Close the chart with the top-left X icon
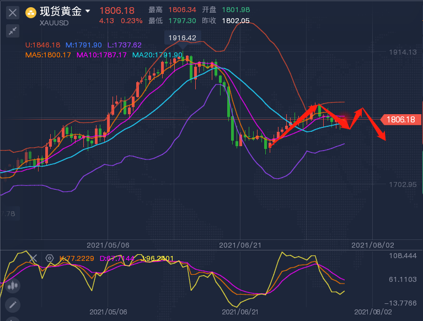The height and width of the screenshot is (321, 423). point(12,12)
